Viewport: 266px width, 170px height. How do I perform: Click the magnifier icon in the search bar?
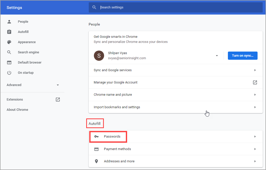[94, 7]
